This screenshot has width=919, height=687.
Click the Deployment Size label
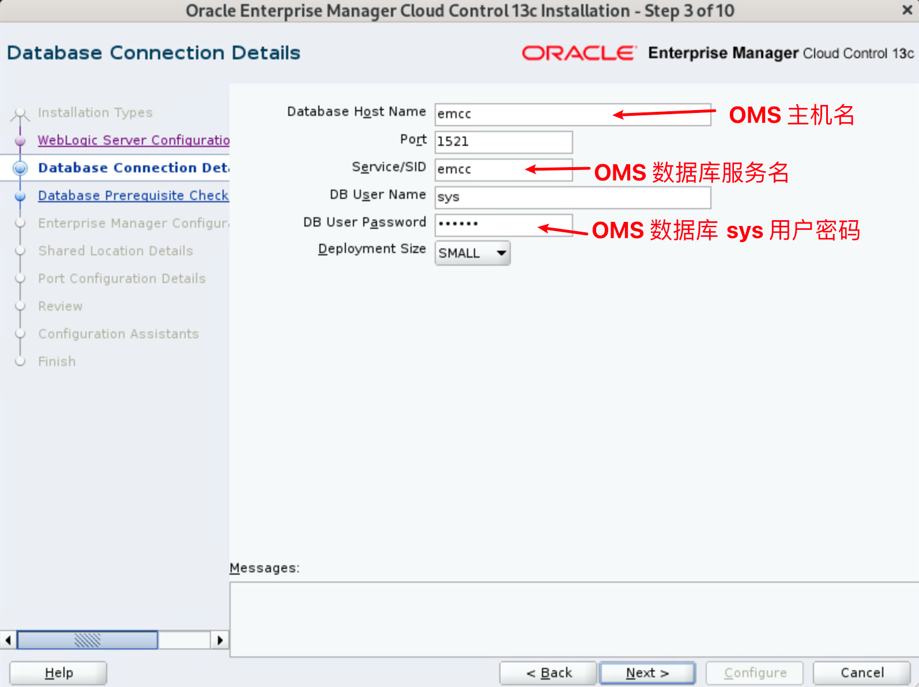372,249
